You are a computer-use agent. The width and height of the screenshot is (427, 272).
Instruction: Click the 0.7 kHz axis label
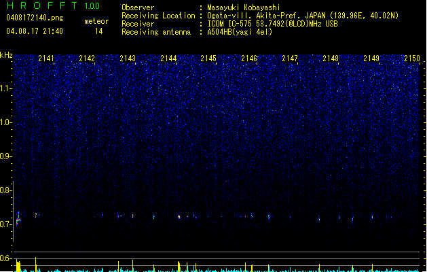click(x=5, y=224)
